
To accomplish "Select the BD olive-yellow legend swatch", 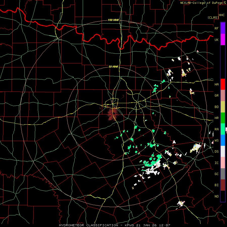I will pyautogui.click(x=223, y=107).
